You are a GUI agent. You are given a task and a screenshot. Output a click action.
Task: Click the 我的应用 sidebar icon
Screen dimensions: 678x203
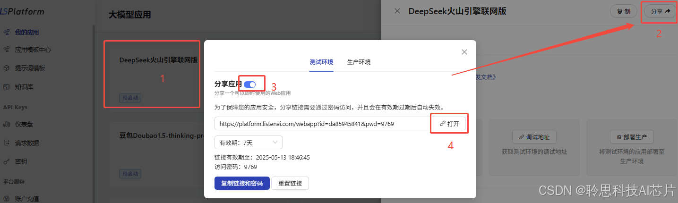(6, 32)
